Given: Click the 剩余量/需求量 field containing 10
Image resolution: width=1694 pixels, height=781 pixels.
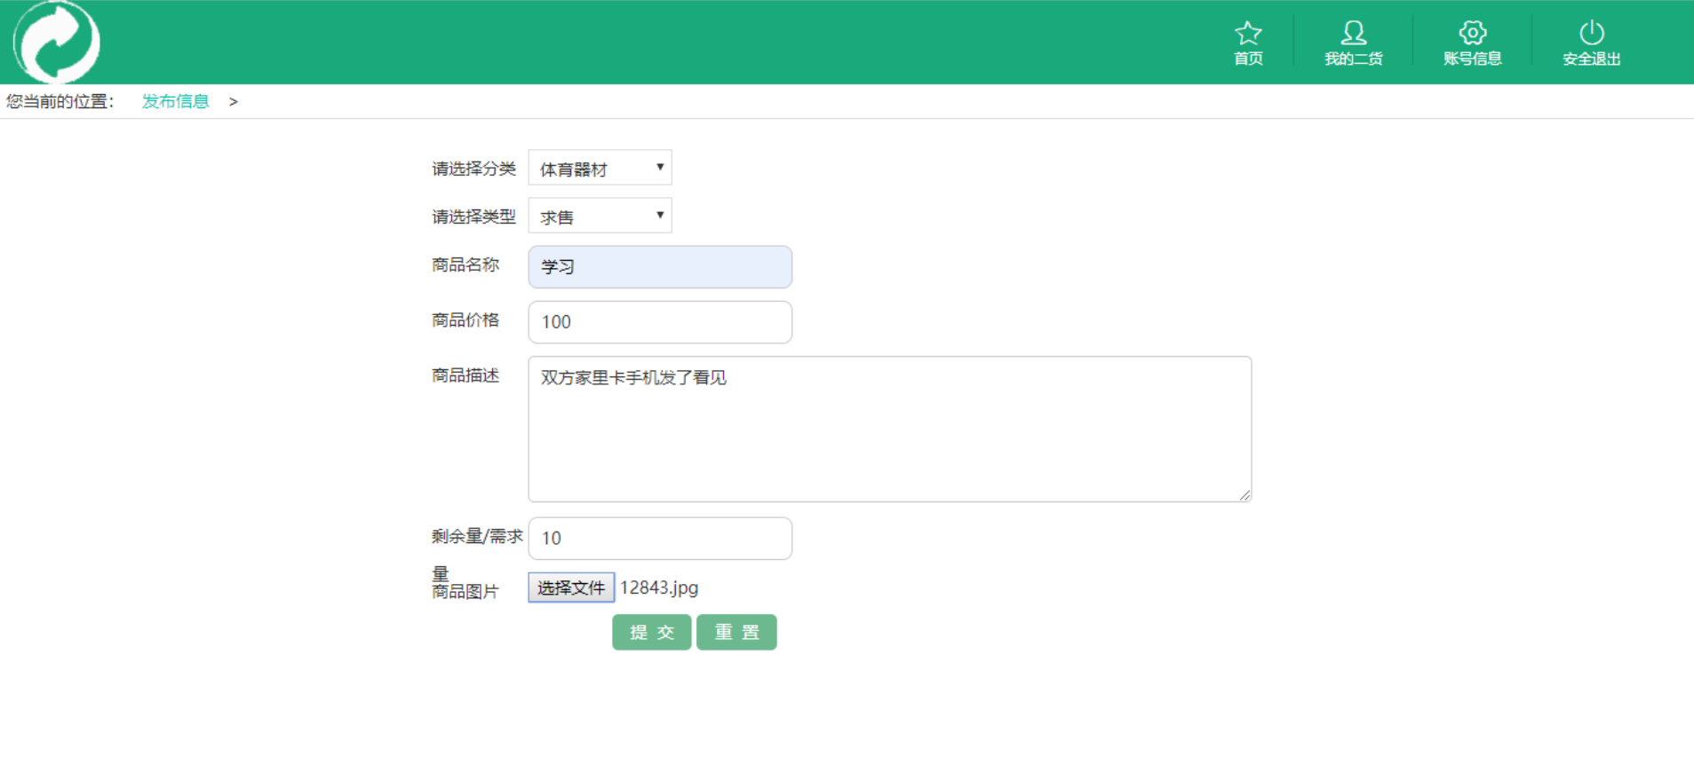Looking at the screenshot, I should tap(660, 539).
